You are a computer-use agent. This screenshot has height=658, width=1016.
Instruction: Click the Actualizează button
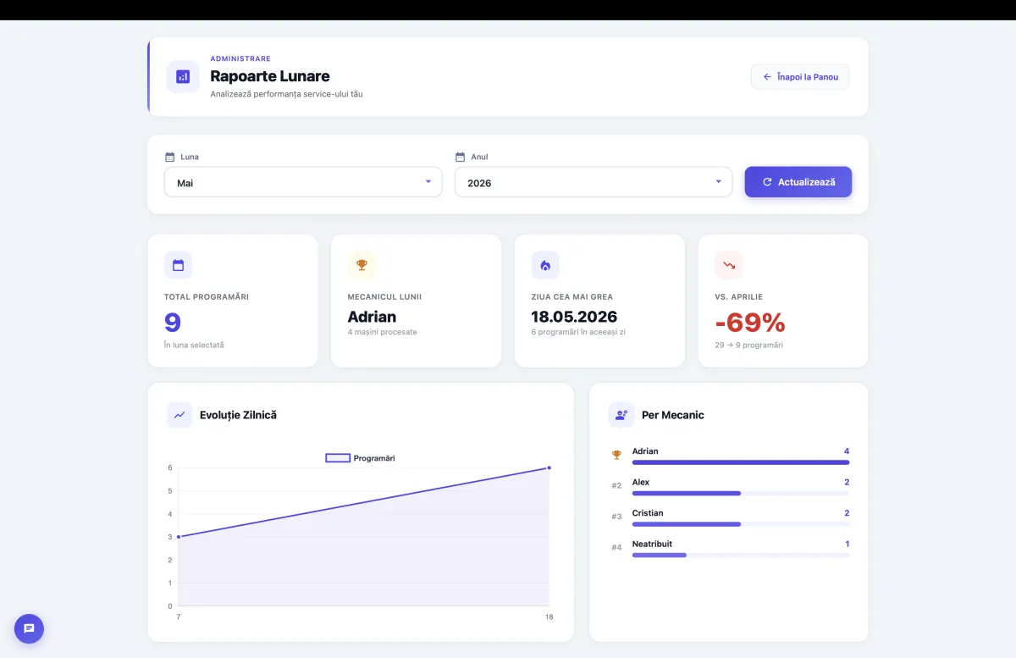pos(798,182)
